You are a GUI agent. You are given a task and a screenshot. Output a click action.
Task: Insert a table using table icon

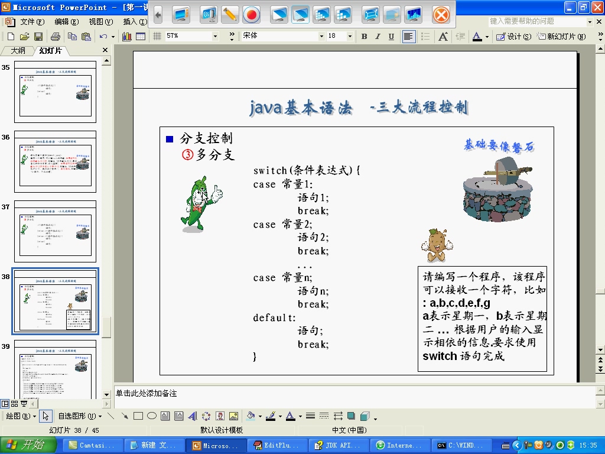click(141, 36)
